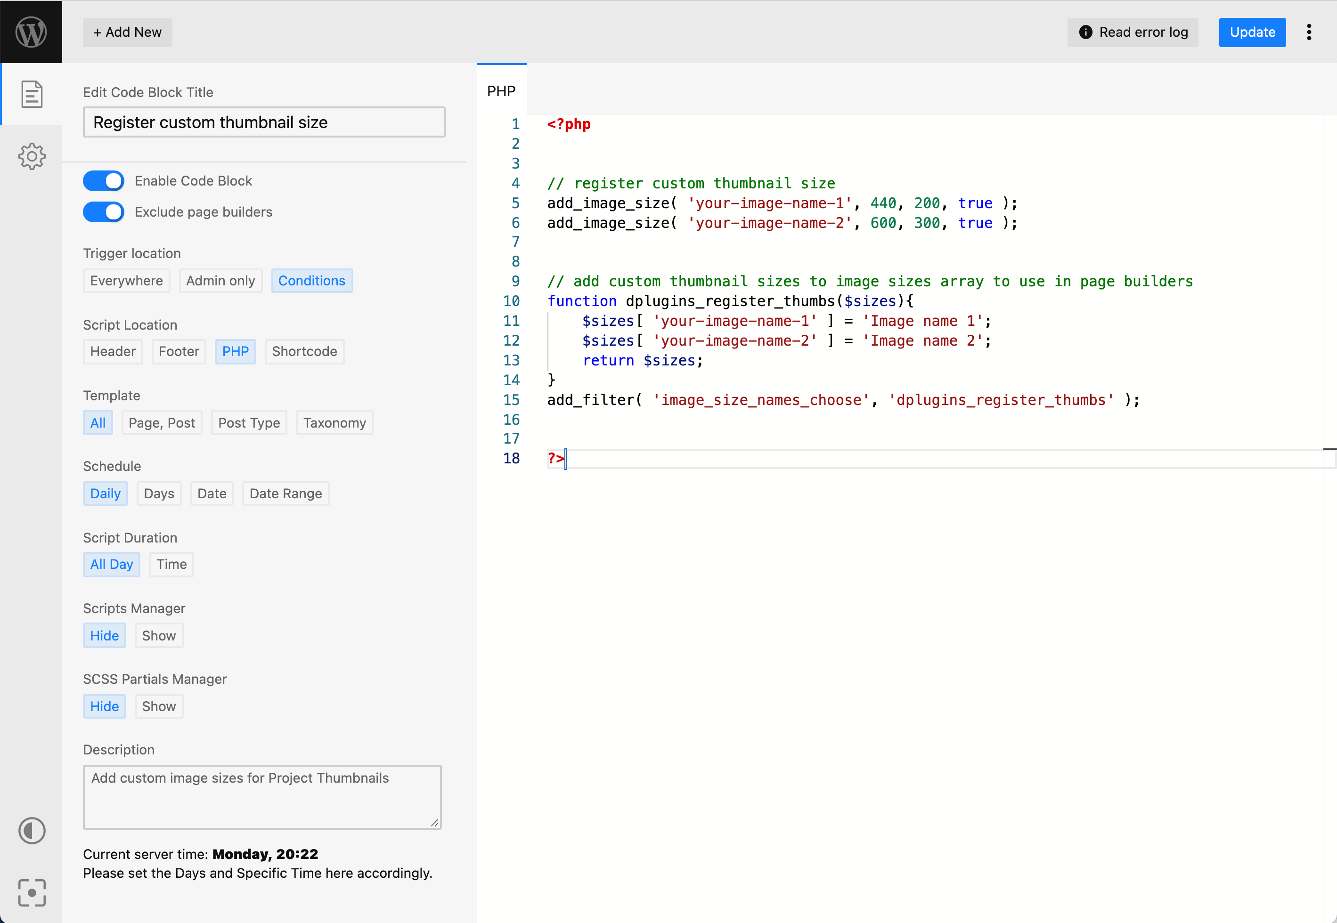Screen dimensions: 1337x923
Task: Click the WordPress logo icon
Action: tap(31, 32)
